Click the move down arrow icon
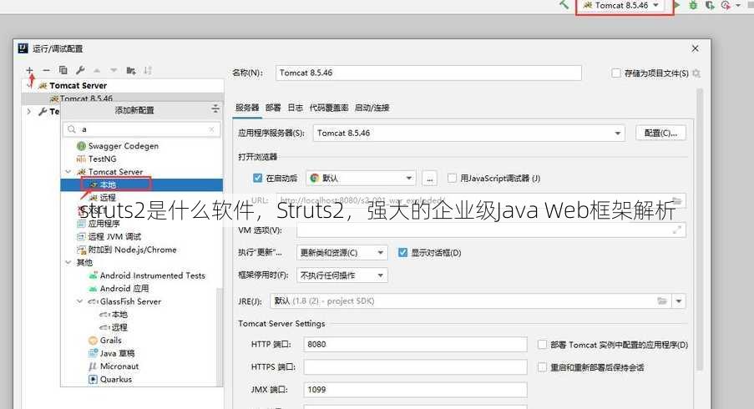Viewport: 754px width, 409px height. tap(114, 70)
